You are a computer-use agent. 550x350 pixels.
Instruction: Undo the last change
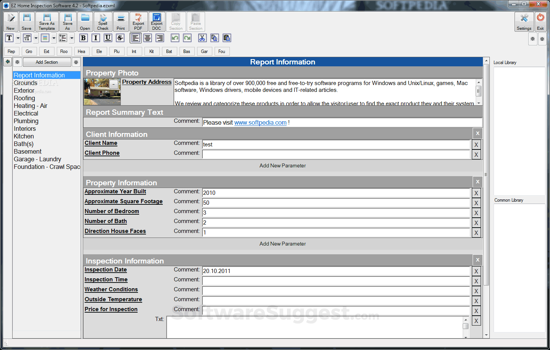point(175,38)
